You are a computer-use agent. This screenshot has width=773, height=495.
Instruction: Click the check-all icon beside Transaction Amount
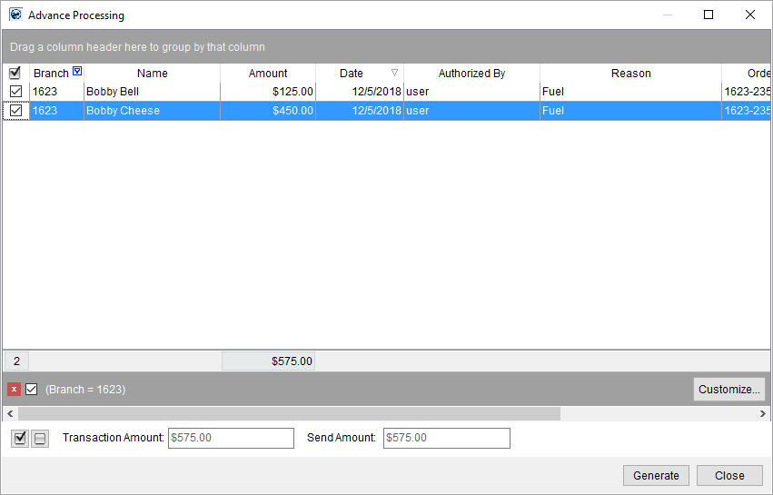[x=21, y=439]
